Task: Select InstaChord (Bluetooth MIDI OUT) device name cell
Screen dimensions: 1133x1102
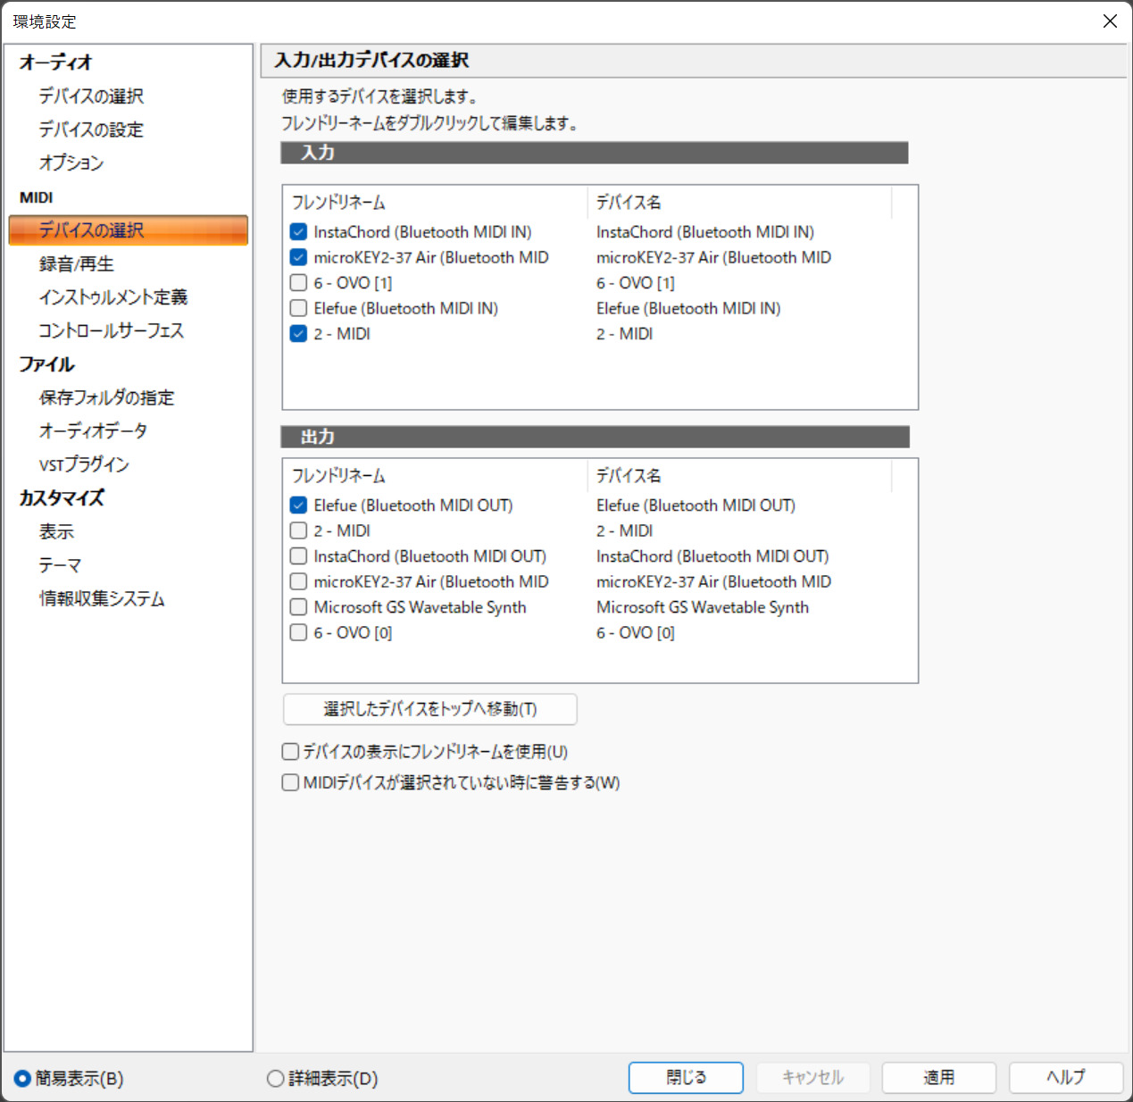Action: [712, 556]
